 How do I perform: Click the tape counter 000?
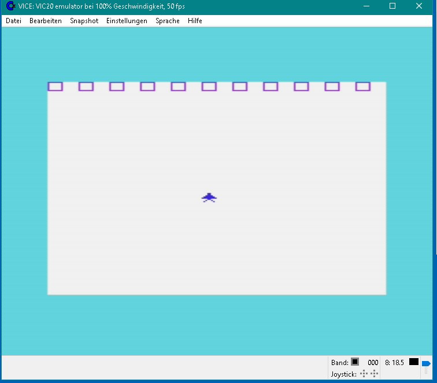pyautogui.click(x=373, y=363)
